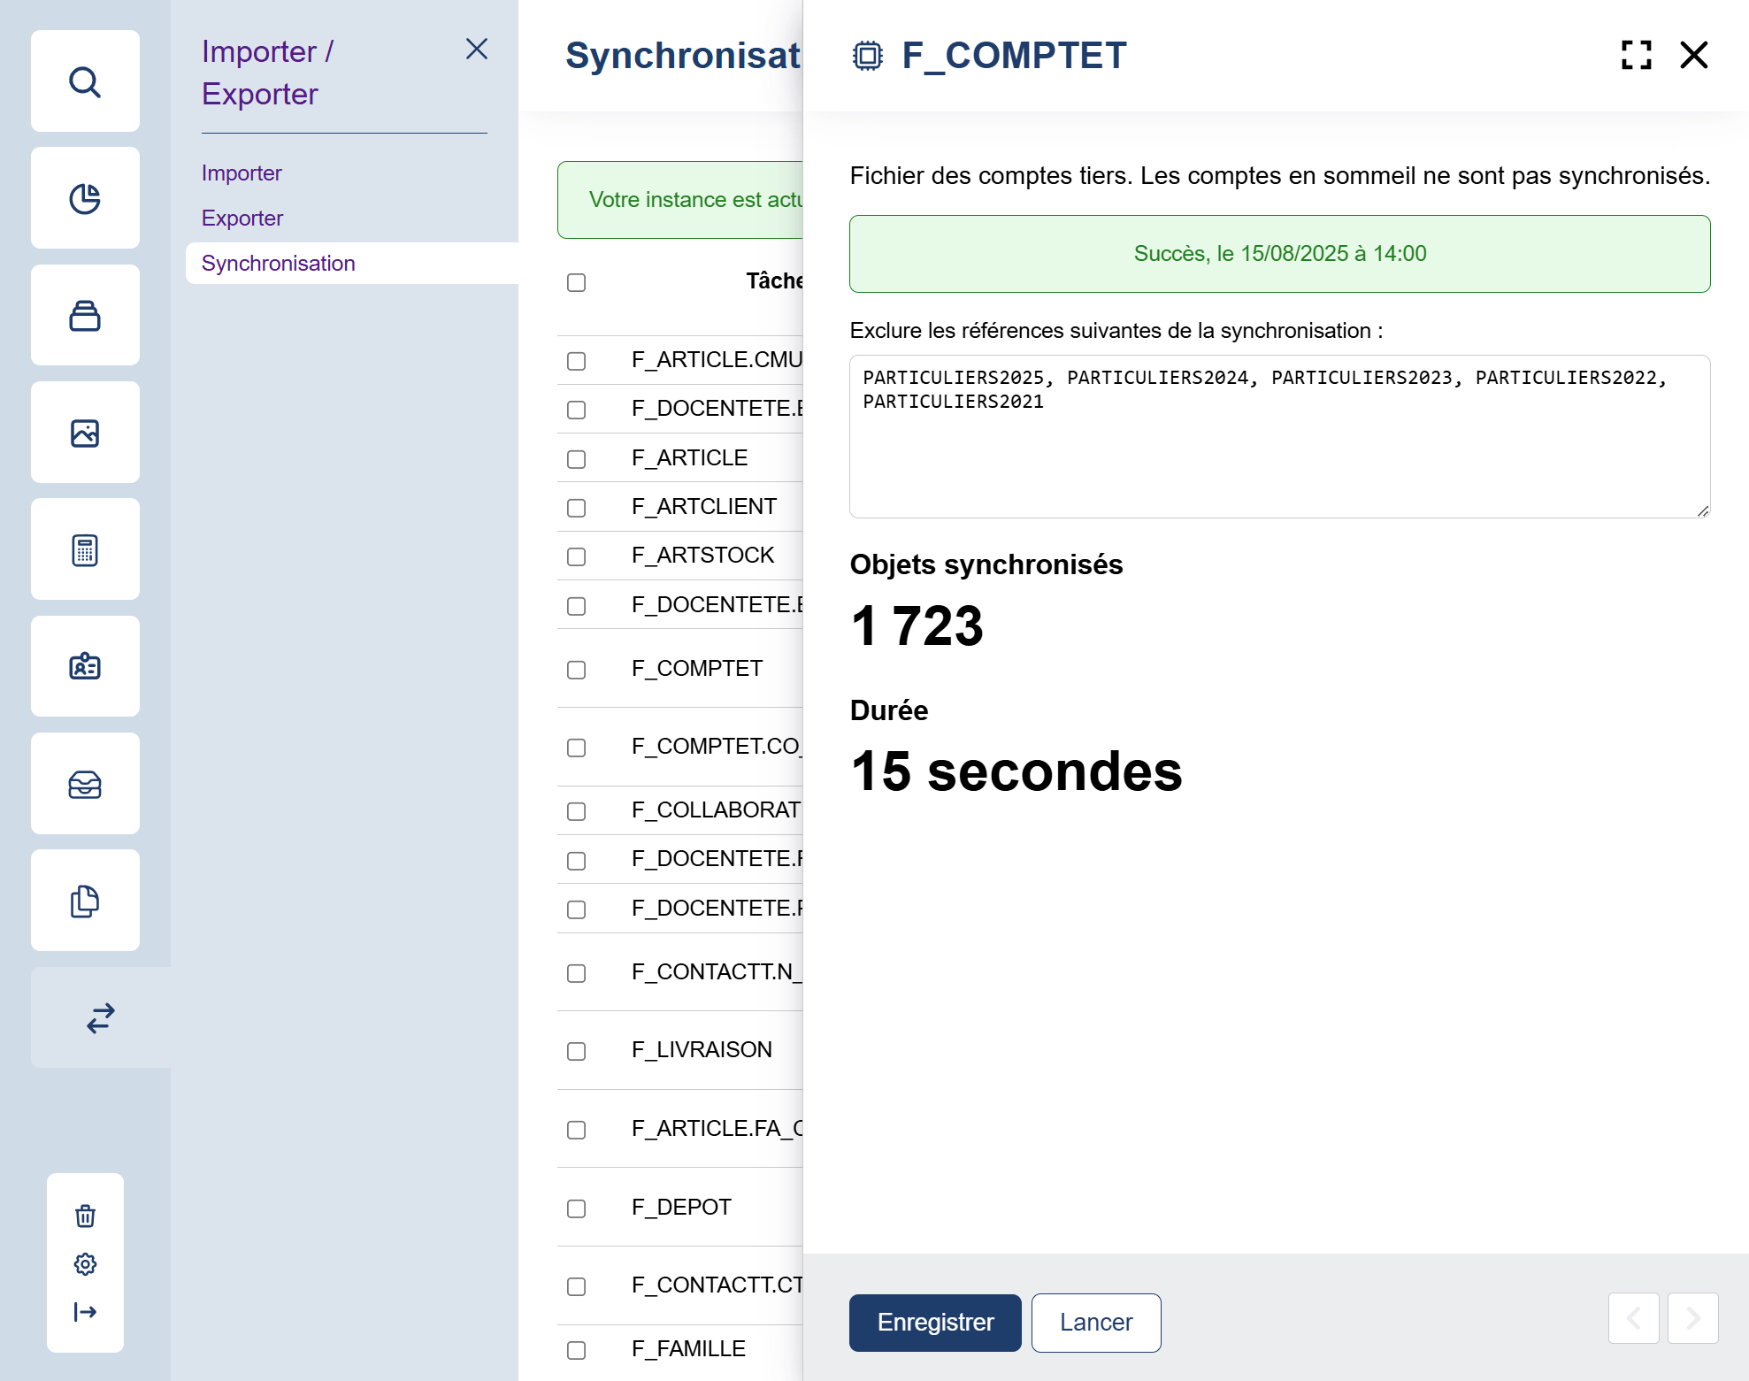Click the search magnifier icon in sidebar
The height and width of the screenshot is (1381, 1749).
point(85,81)
